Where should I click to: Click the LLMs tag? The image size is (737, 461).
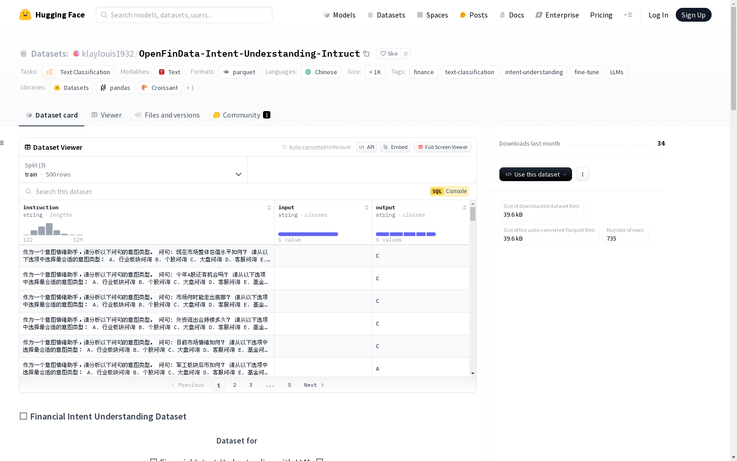point(617,72)
